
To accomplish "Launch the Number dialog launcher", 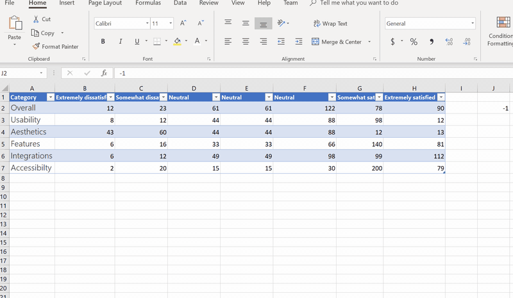I will pyautogui.click(x=475, y=59).
